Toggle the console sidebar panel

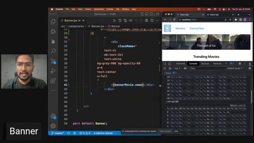165,68
